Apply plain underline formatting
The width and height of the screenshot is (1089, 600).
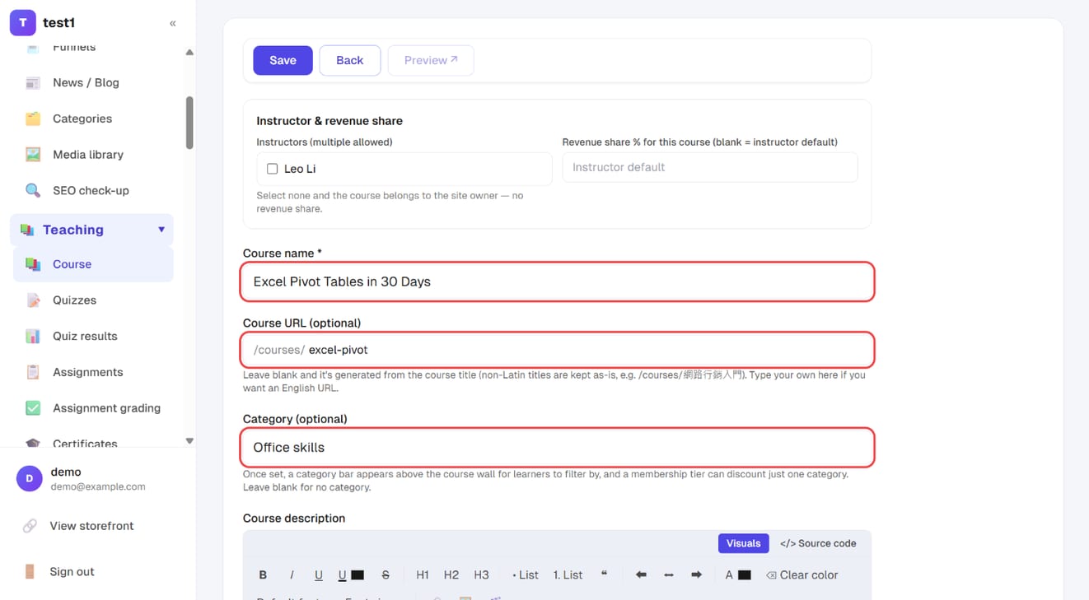pyautogui.click(x=318, y=575)
